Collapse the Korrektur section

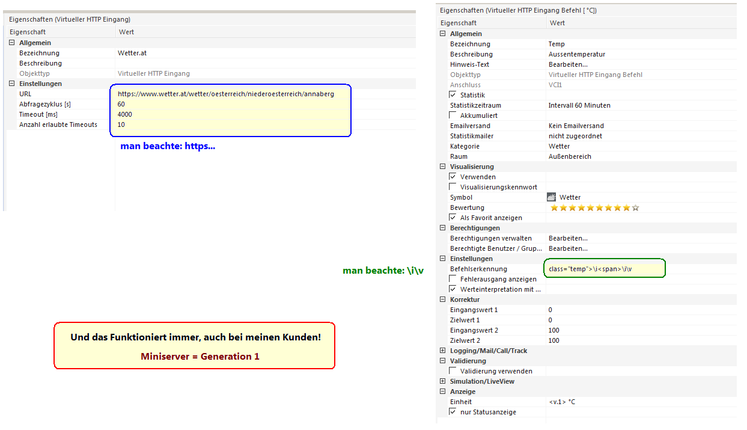click(443, 299)
